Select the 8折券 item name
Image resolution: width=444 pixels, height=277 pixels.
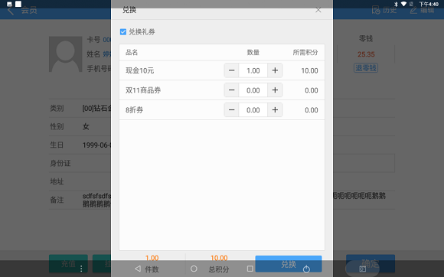coord(134,109)
